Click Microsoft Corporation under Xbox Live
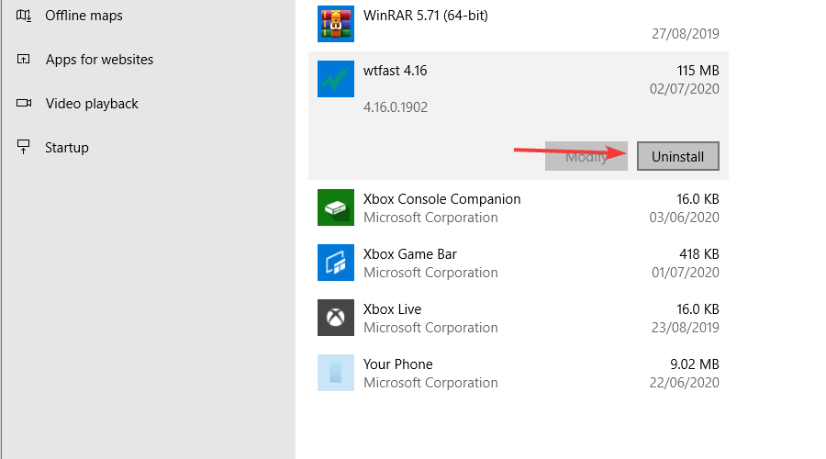The height and width of the screenshot is (459, 826). 430,328
